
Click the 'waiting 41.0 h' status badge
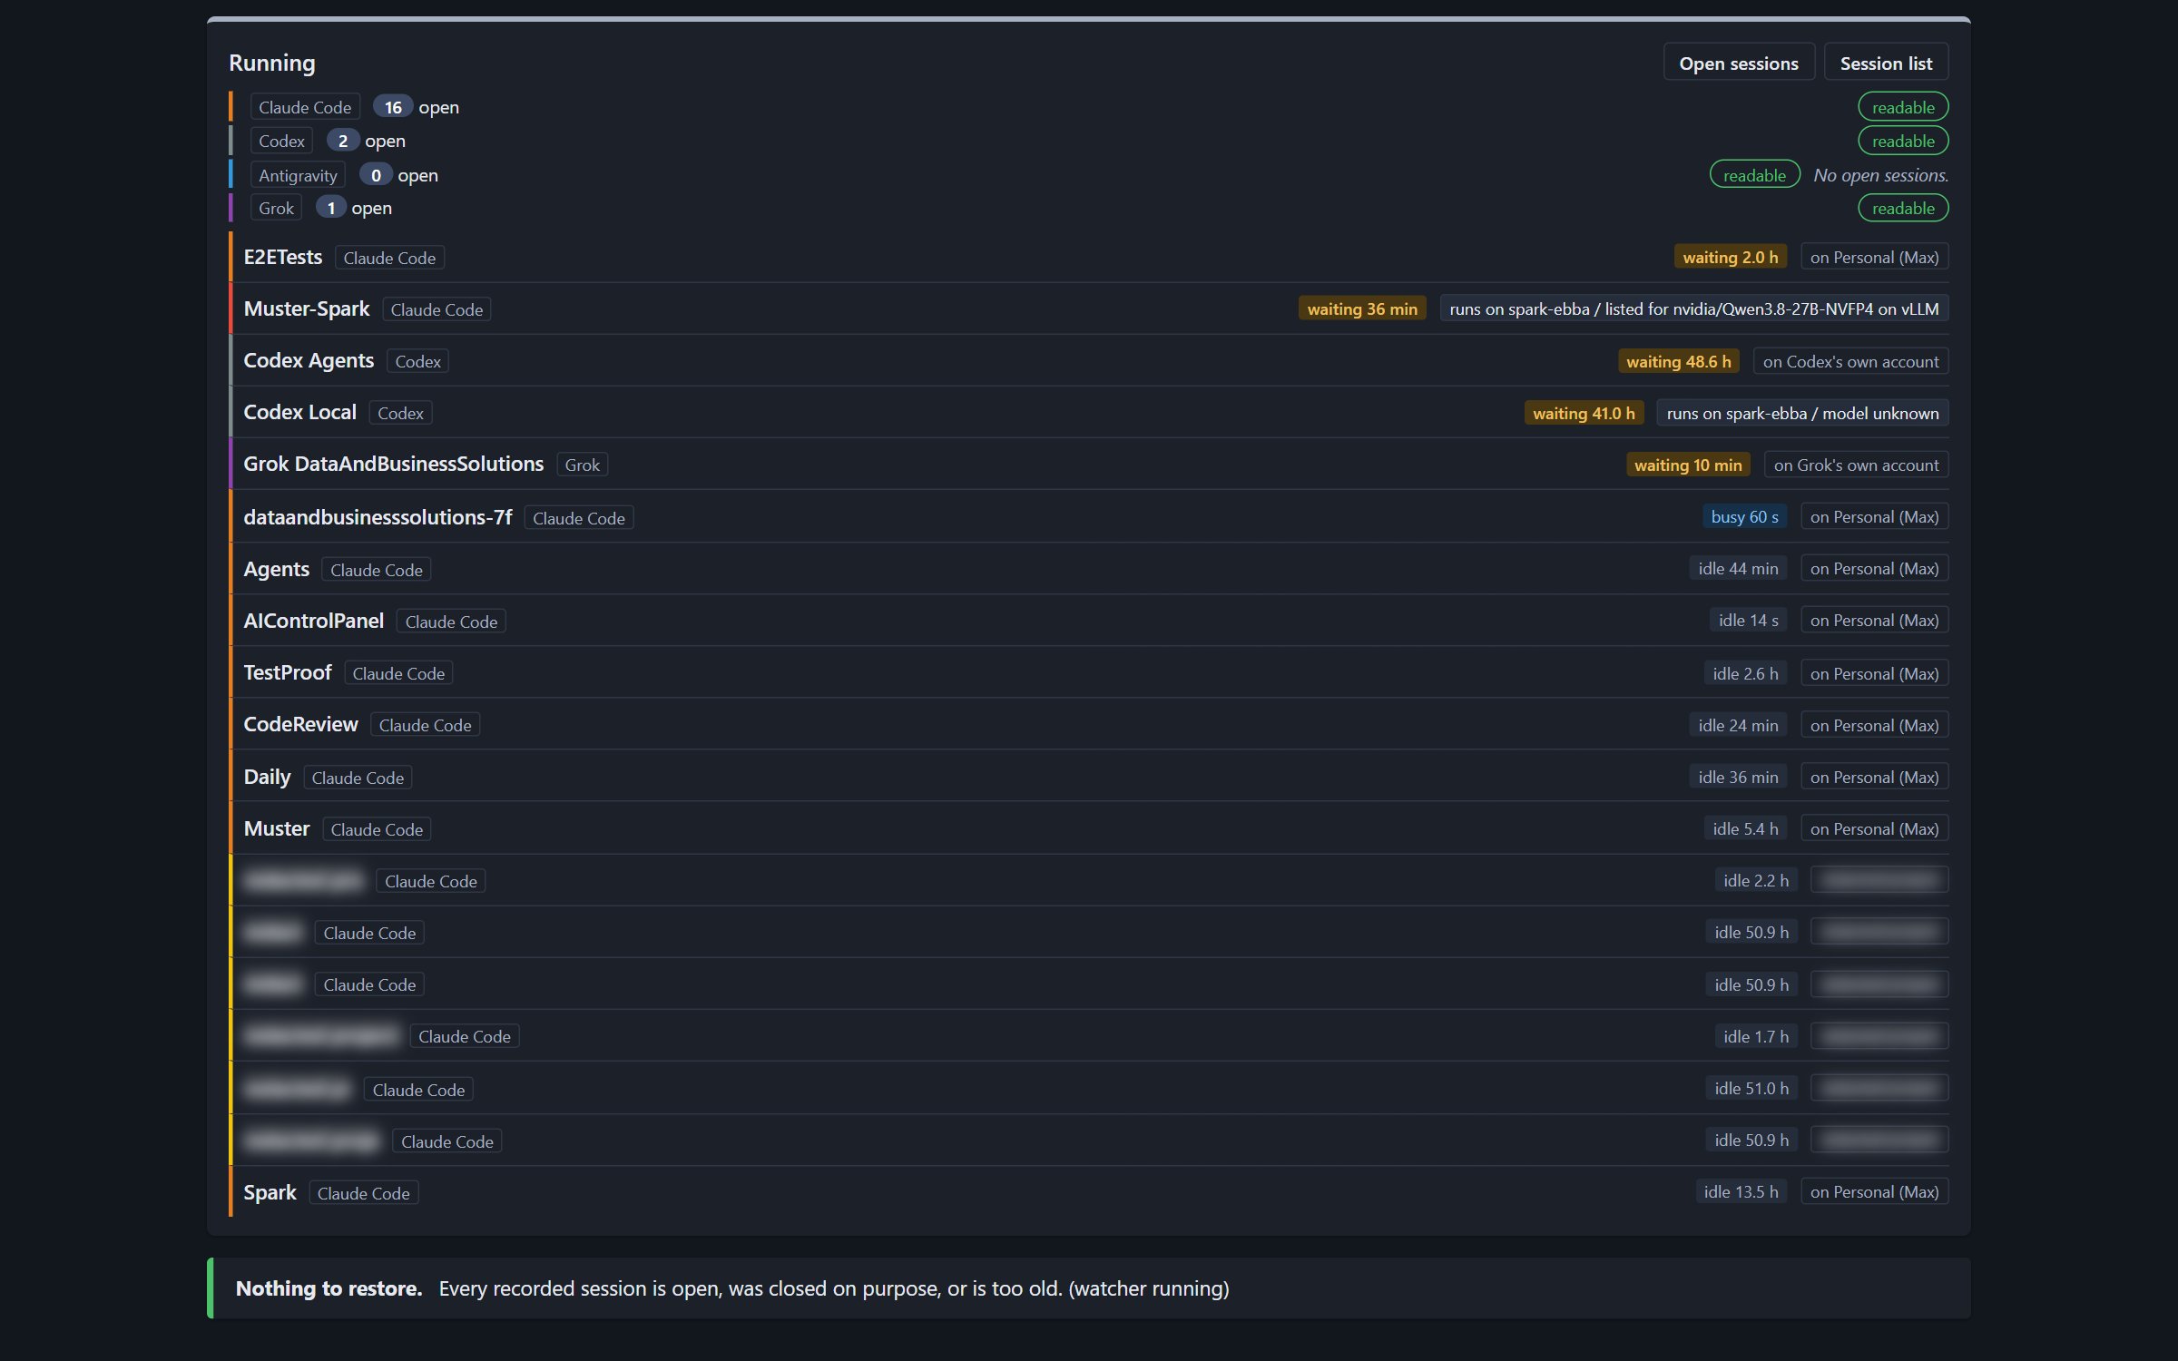(x=1584, y=413)
